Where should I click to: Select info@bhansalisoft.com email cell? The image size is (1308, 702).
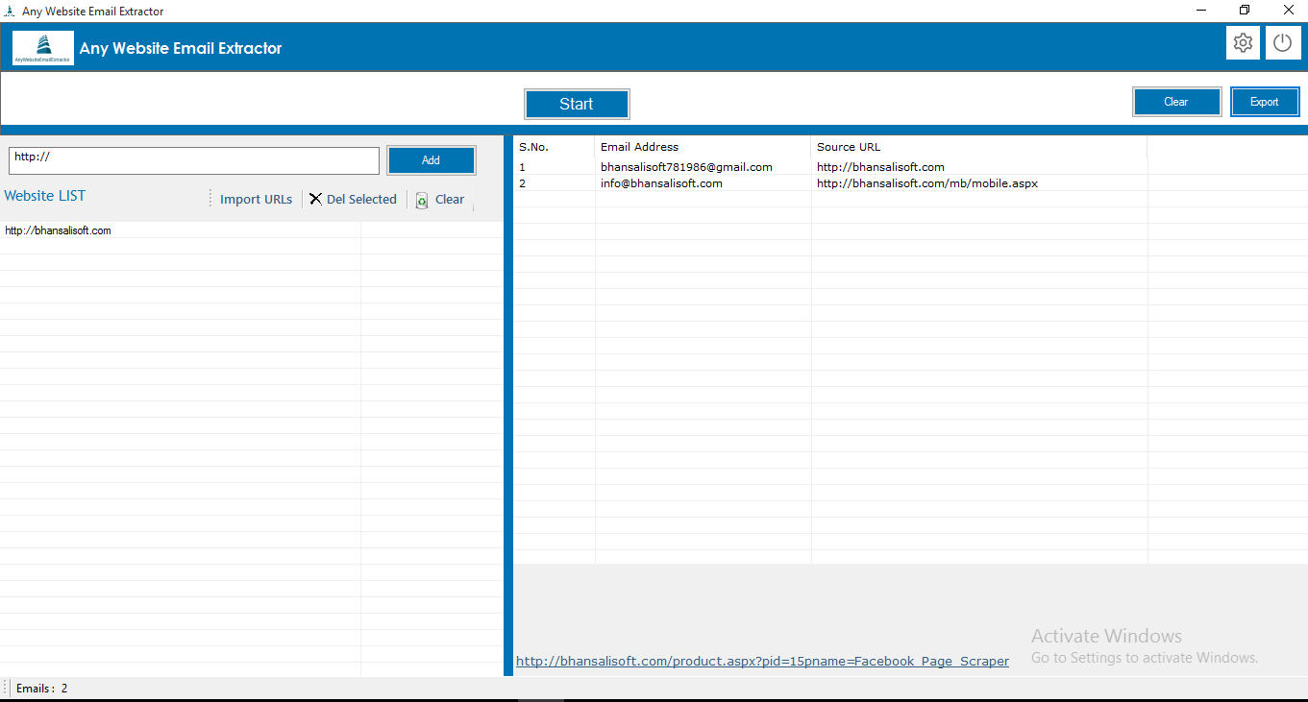tap(661, 183)
